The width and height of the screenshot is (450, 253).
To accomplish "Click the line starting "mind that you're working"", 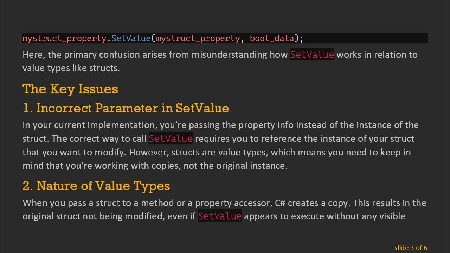I will 155,166.
